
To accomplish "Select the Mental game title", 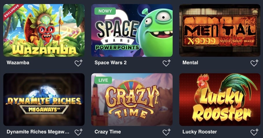I will [x=190, y=63].
